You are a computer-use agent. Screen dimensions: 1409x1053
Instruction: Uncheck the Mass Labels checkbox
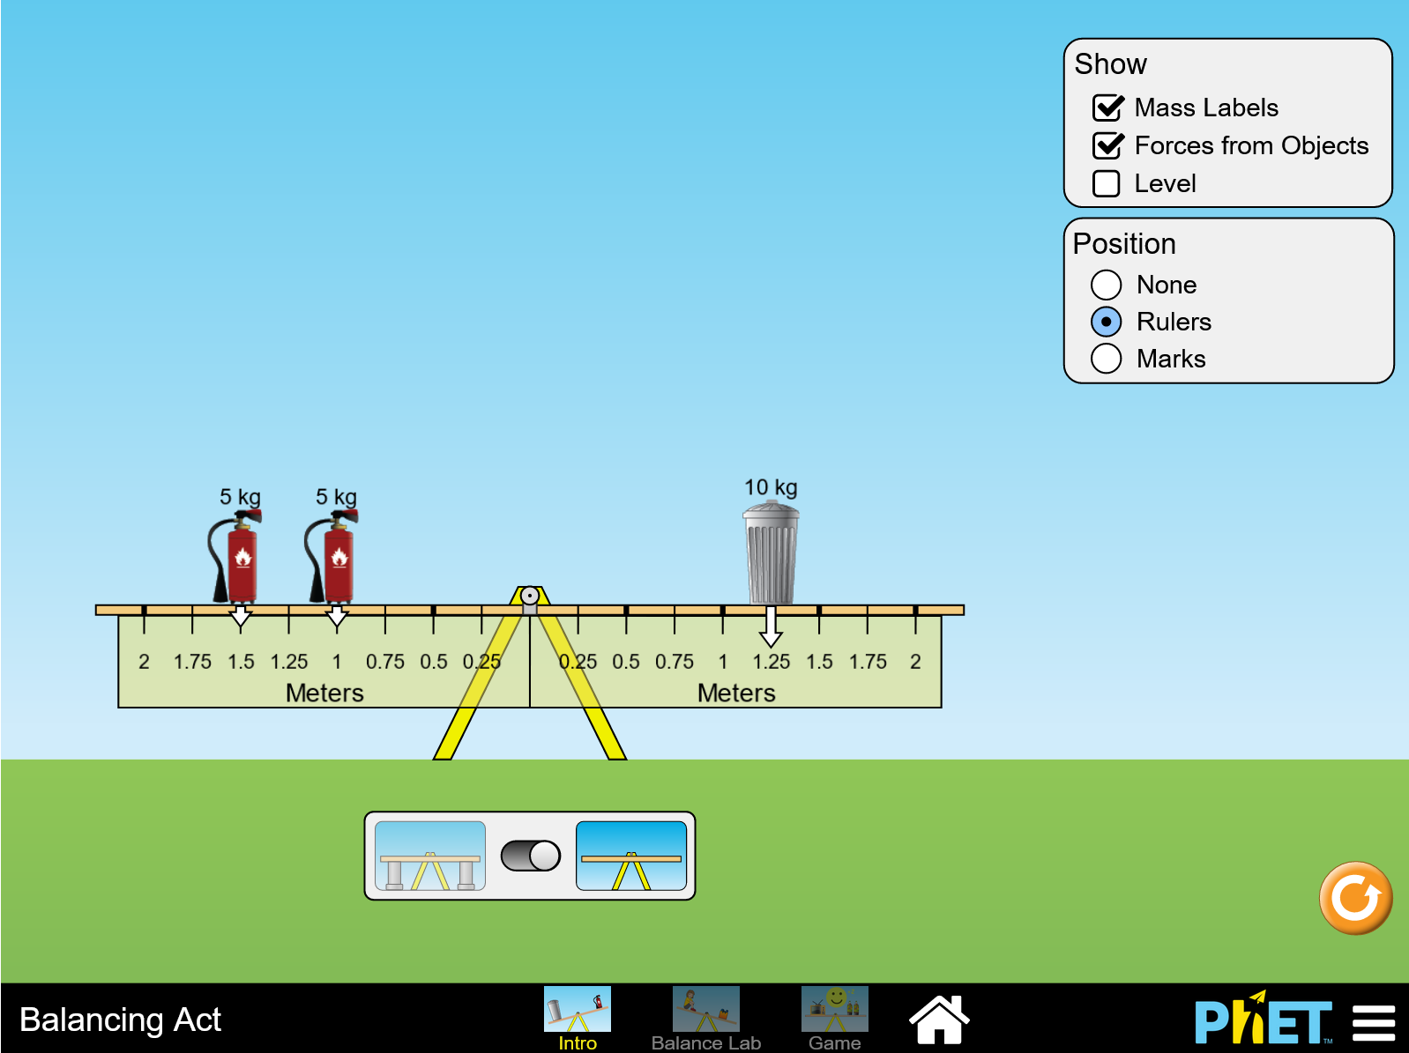coord(1107,108)
